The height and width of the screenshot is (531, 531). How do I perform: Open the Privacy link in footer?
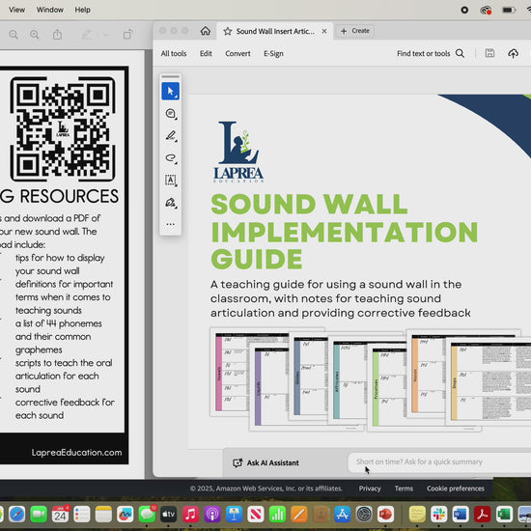(x=370, y=489)
